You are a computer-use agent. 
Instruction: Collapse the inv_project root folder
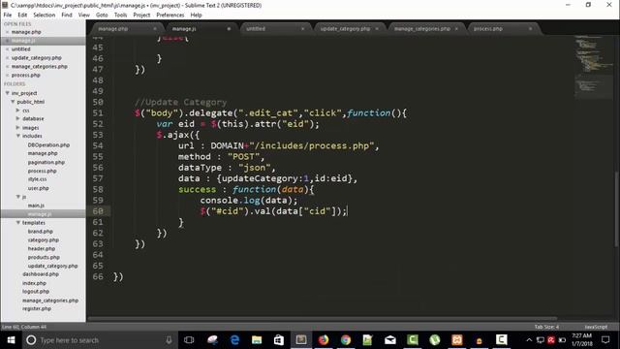click(x=7, y=93)
